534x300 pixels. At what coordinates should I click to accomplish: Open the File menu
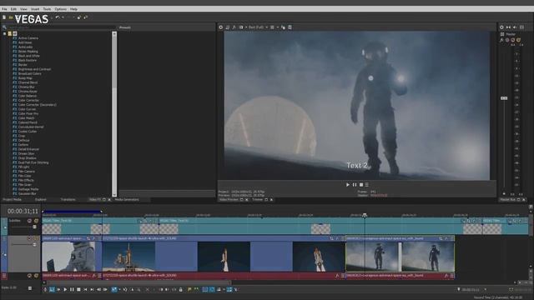tap(4, 9)
